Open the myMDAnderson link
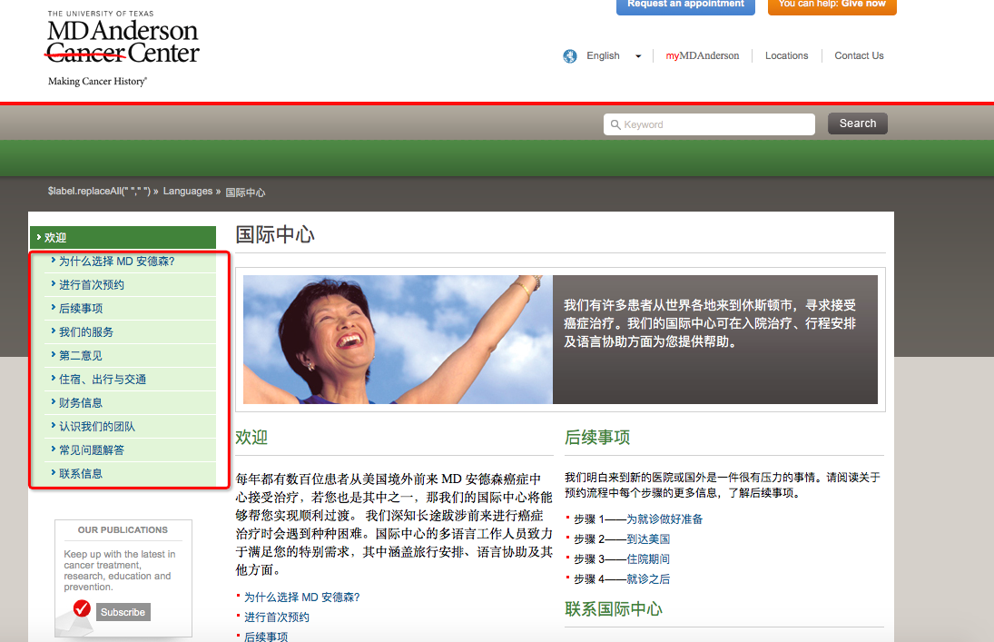Viewport: 994px width, 642px height. pos(703,55)
